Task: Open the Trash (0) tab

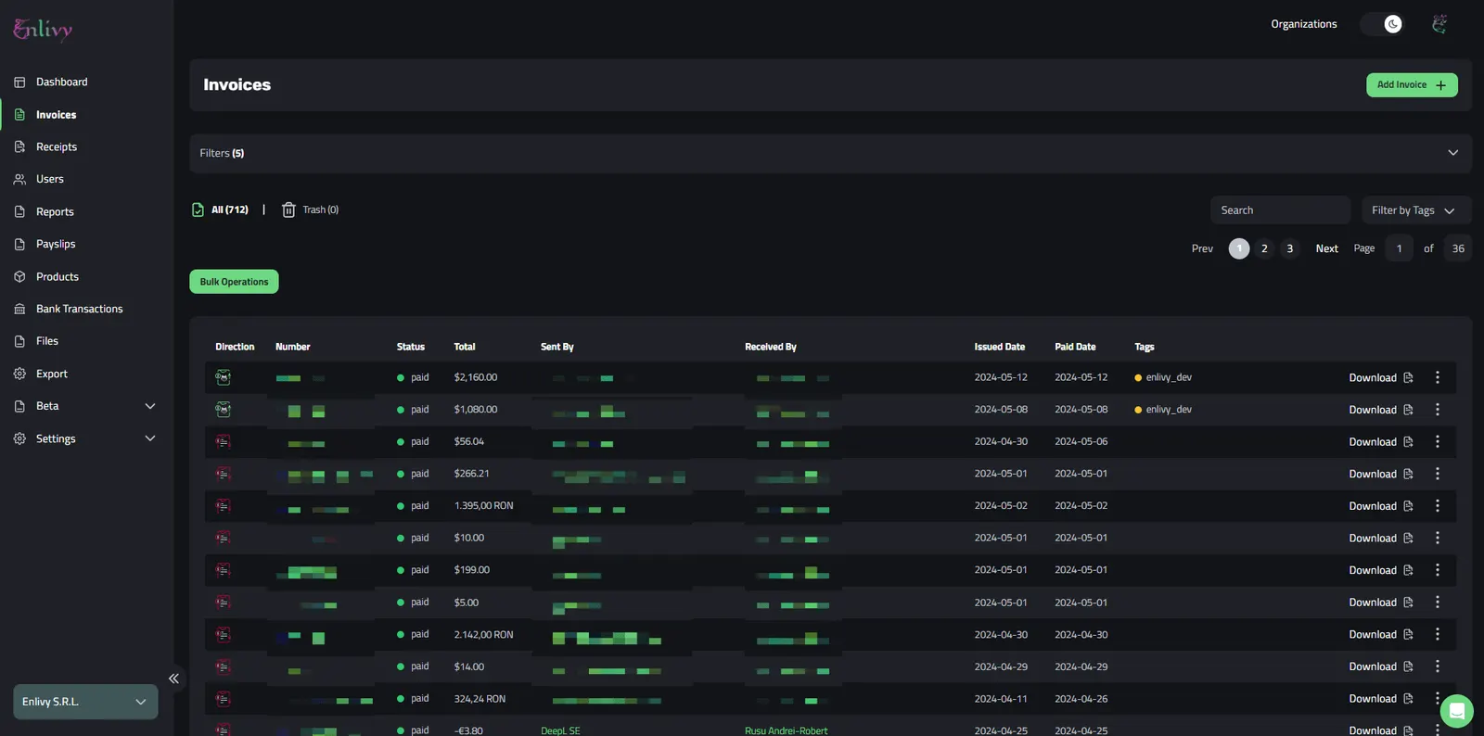Action: point(311,210)
